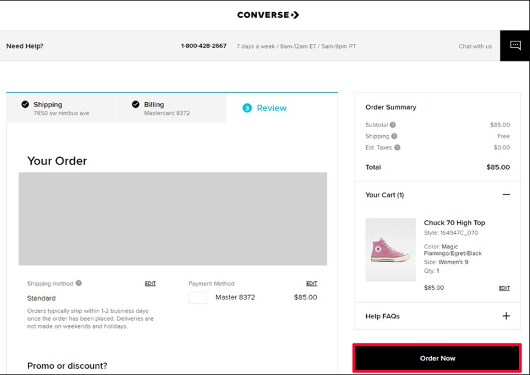Screen dimensions: 530x375
Task: Collapse the Your Cart (1) section
Action: point(506,195)
